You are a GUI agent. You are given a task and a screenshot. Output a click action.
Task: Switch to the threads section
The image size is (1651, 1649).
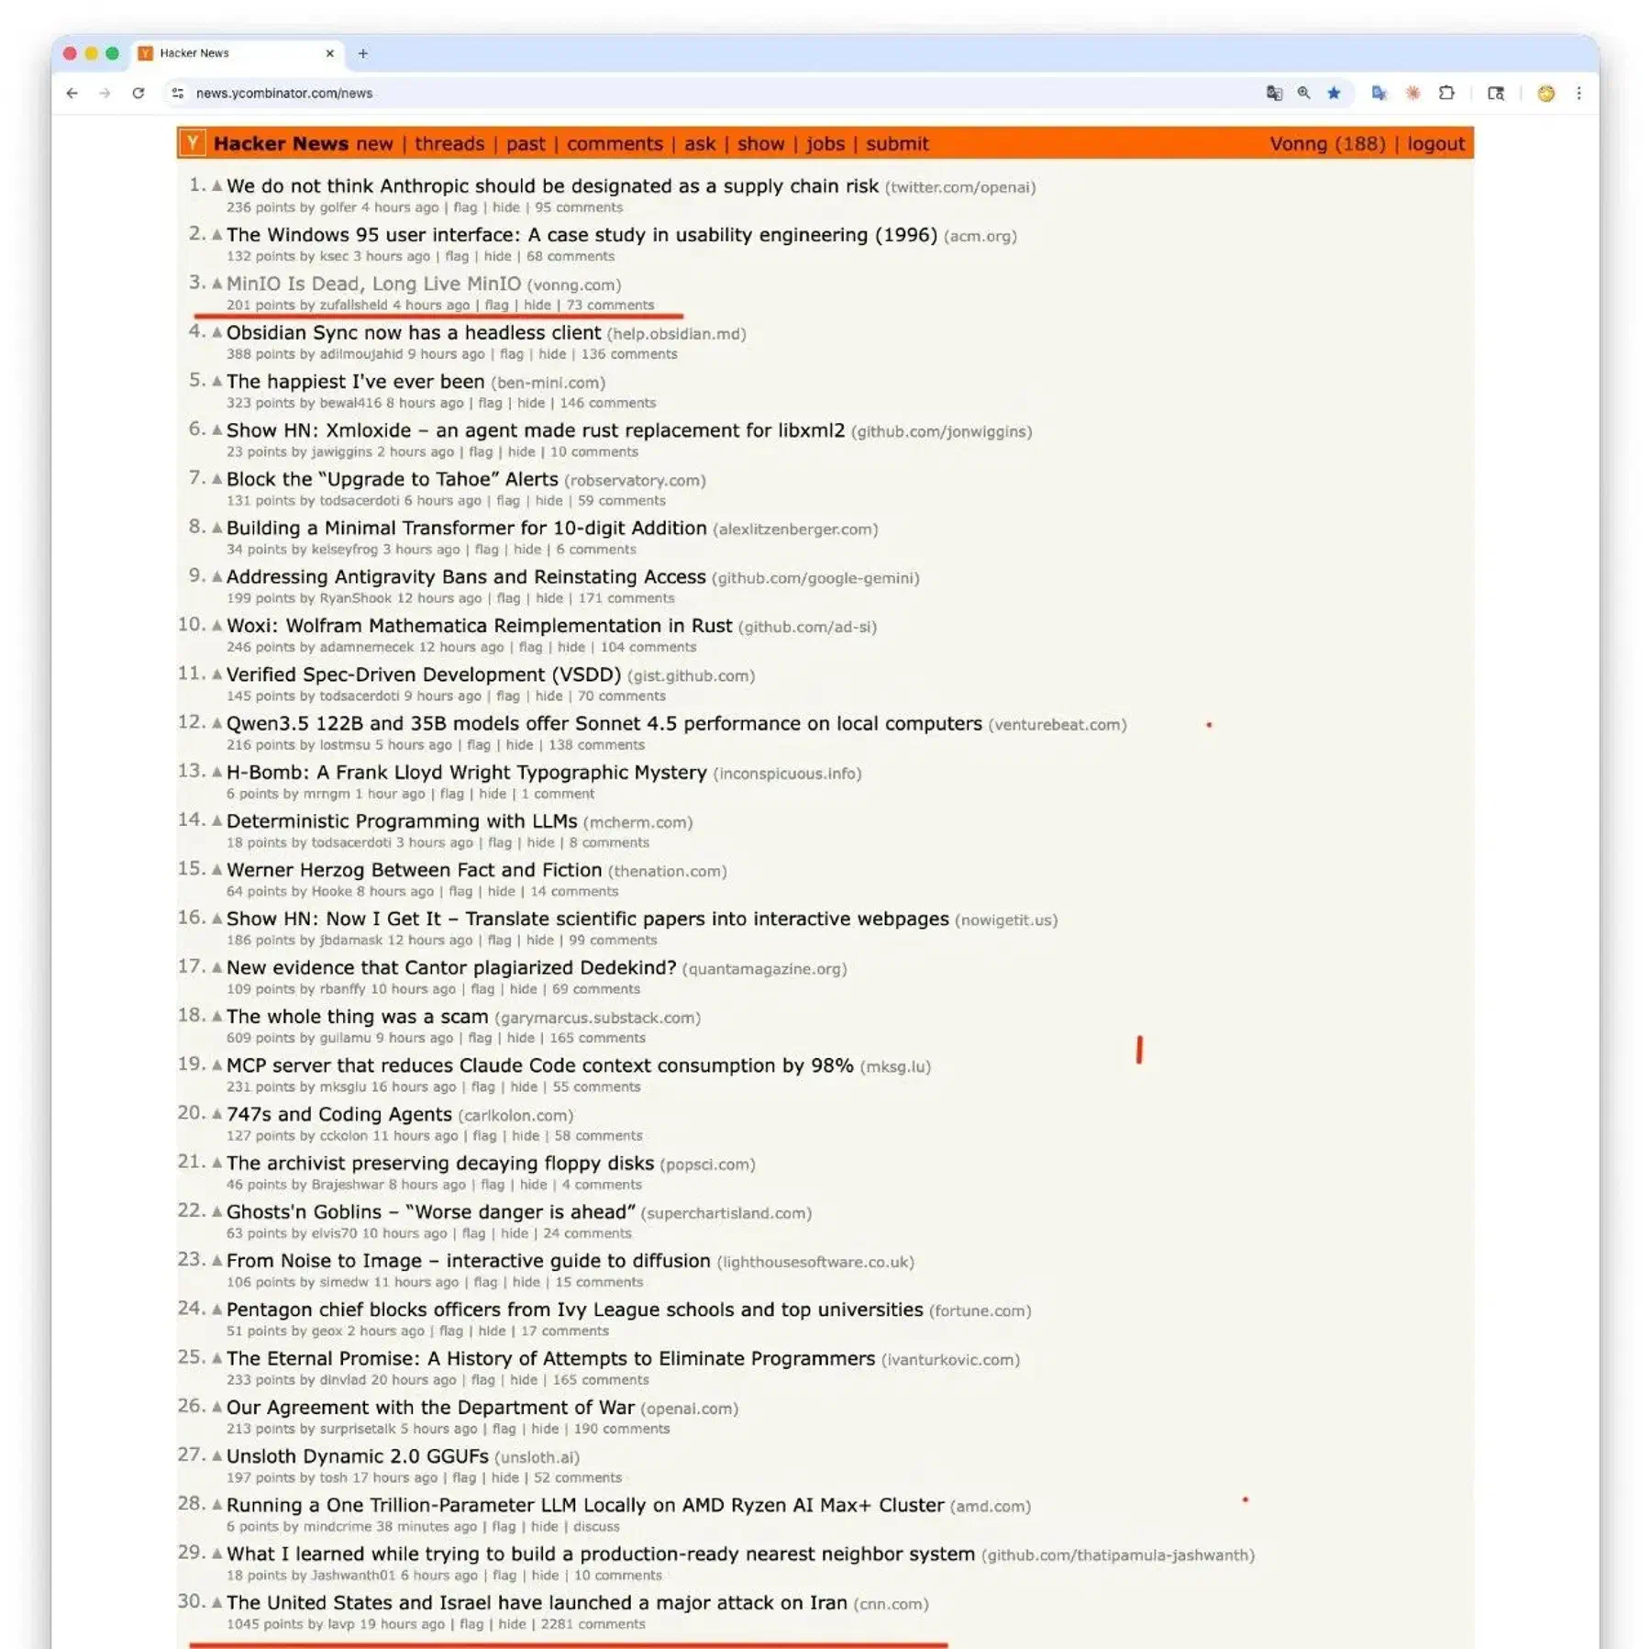point(449,144)
